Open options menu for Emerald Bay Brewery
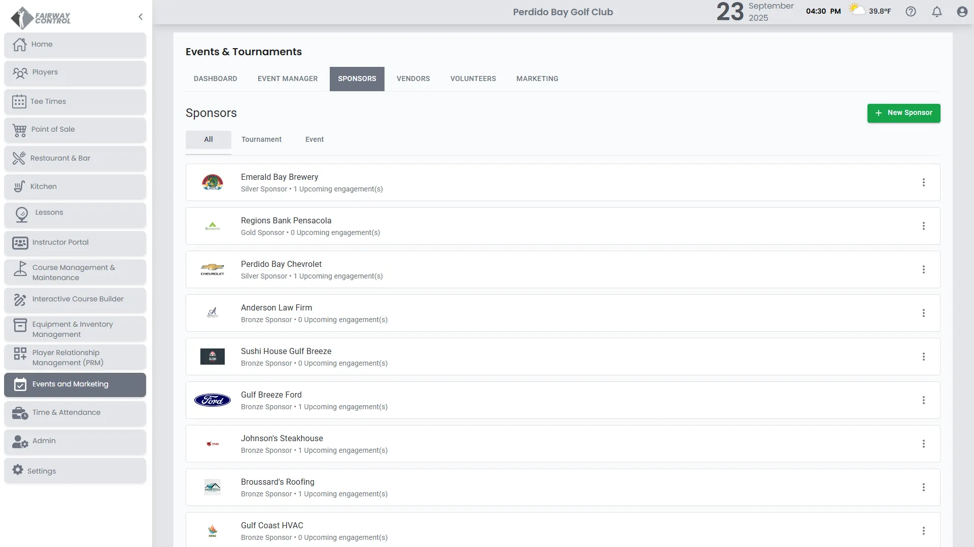 (x=923, y=182)
